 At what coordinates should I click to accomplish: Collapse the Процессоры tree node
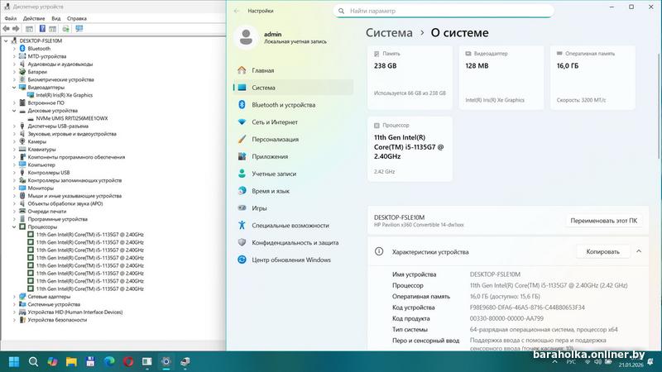click(x=14, y=227)
